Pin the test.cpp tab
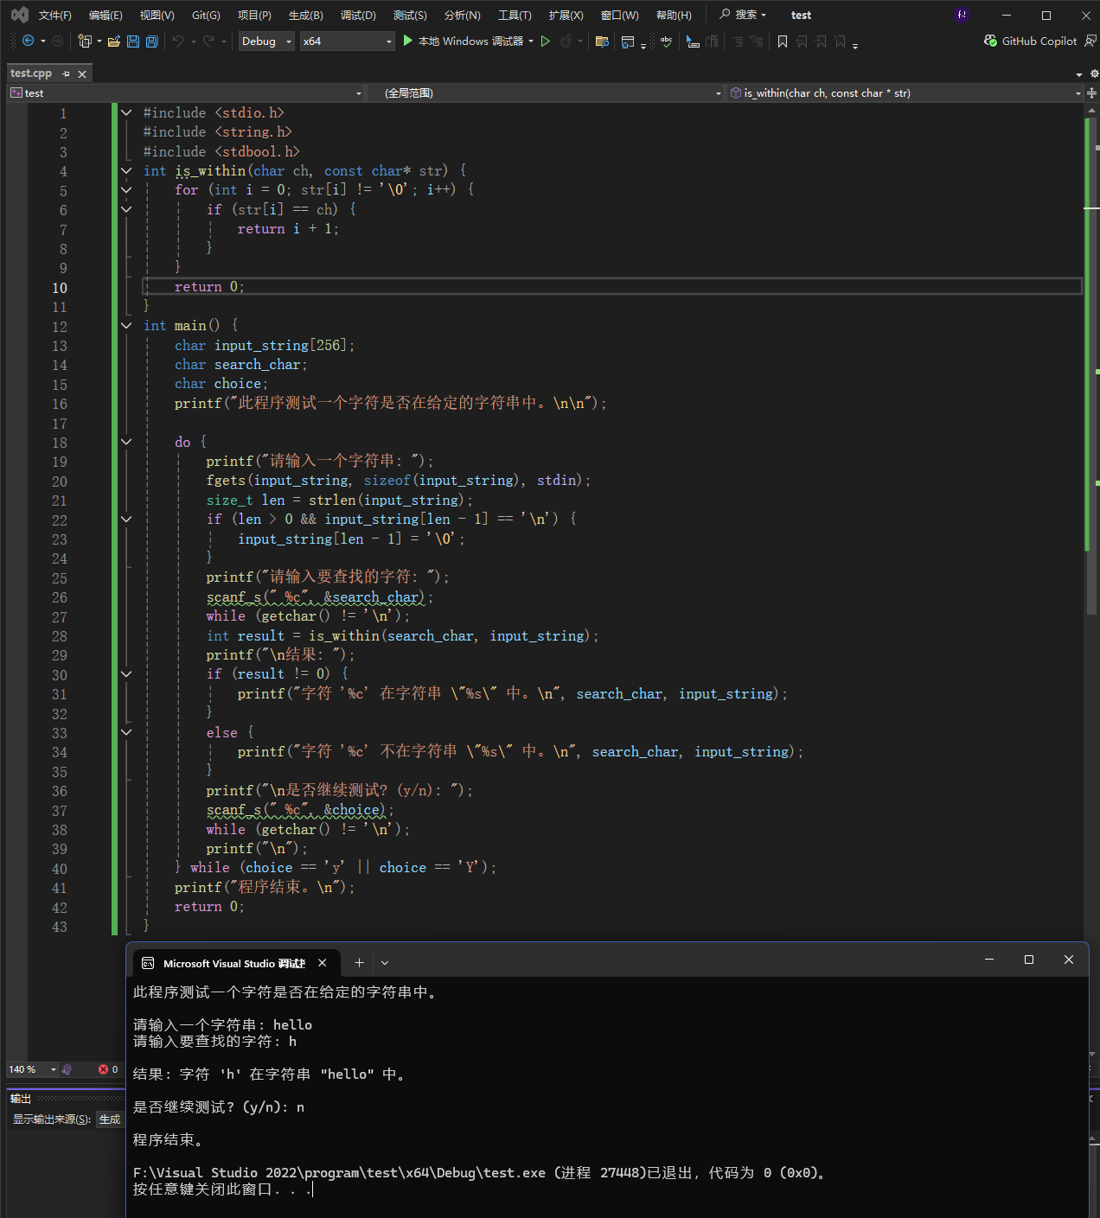 pos(67,73)
